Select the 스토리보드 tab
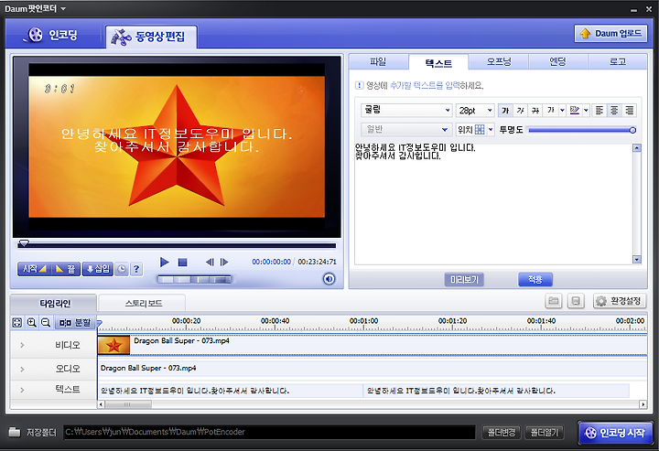The height and width of the screenshot is (451, 659). pyautogui.click(x=143, y=303)
